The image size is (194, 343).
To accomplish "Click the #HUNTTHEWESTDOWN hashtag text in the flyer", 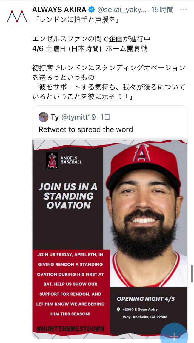I will 70,329.
